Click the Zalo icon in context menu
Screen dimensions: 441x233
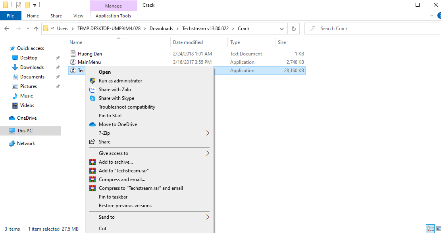[x=92, y=90]
